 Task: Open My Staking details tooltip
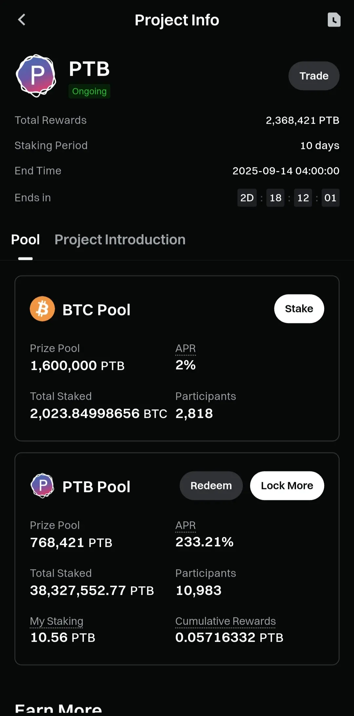(x=57, y=621)
